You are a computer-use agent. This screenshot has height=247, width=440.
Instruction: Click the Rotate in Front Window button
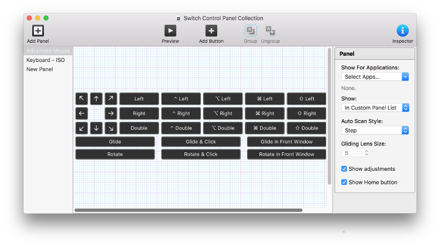tap(287, 154)
